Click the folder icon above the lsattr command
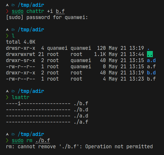Viewport: 164px width, 155px height. [13, 91]
